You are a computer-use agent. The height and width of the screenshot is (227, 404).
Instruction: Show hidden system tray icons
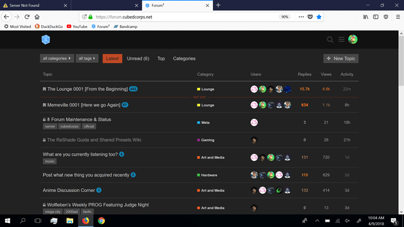[x=317, y=221]
